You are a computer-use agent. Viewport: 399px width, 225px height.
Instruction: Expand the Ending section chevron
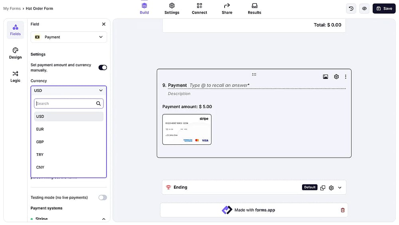pyautogui.click(x=340, y=187)
